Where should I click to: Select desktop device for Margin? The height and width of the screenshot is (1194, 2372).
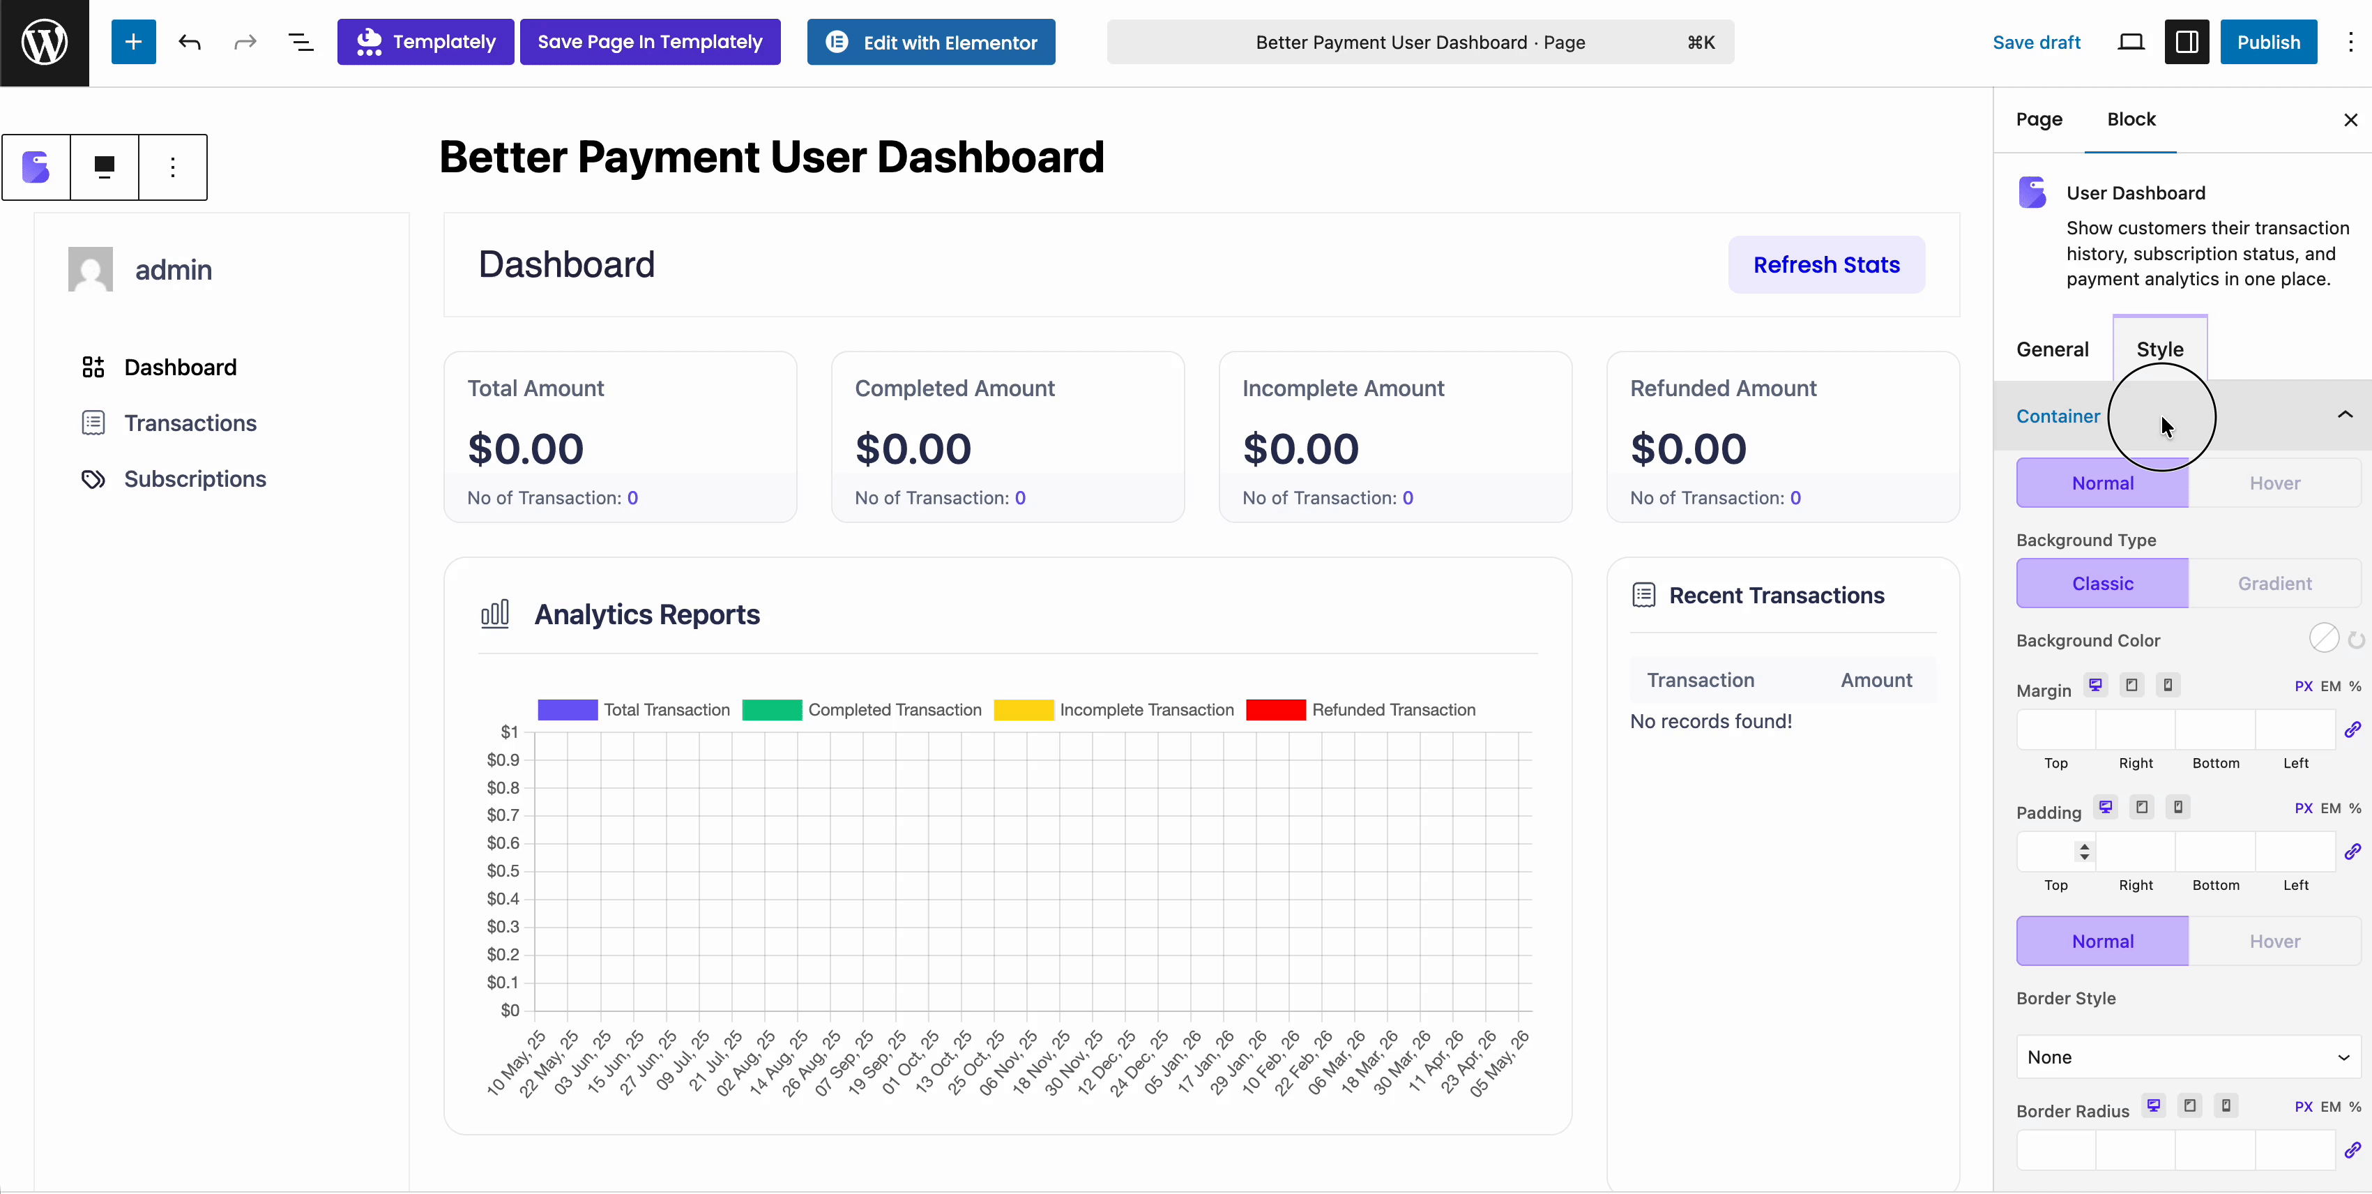click(x=2096, y=686)
